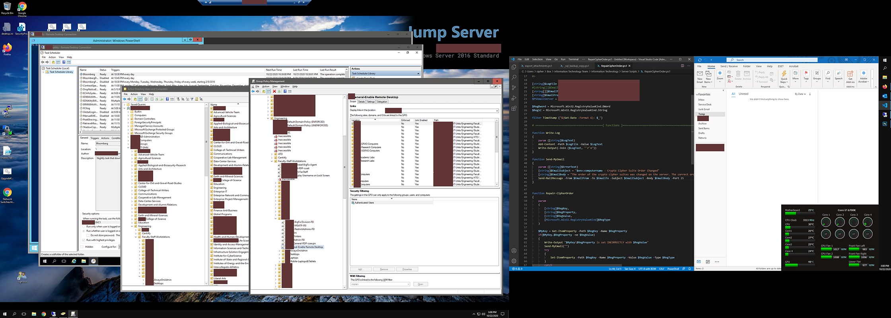This screenshot has height=318, width=891.
Task: Select Run only when user is logged on
Action: click(x=84, y=227)
